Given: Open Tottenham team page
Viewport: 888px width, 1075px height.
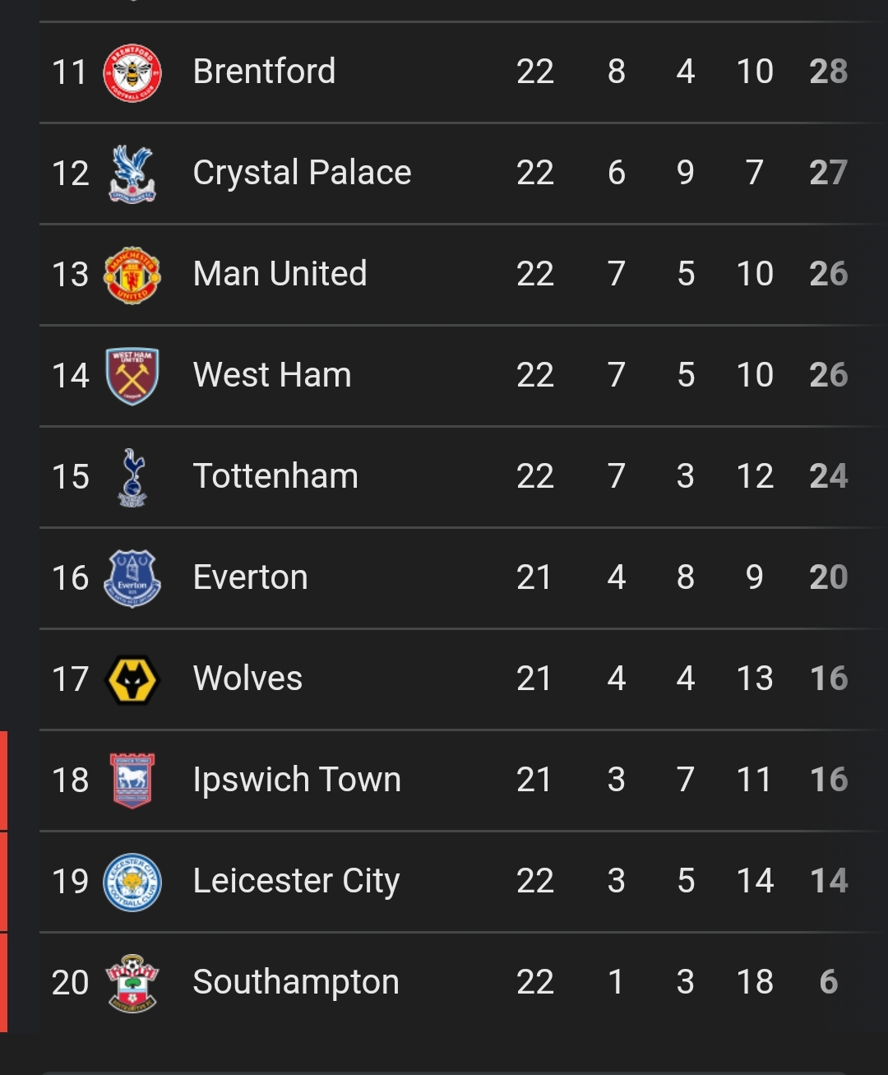Looking at the screenshot, I should [x=275, y=476].
